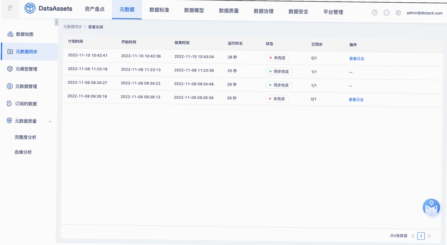Click the 开始时间 column header
Image resolution: width=447 pixels, height=245 pixels.
tap(129, 42)
